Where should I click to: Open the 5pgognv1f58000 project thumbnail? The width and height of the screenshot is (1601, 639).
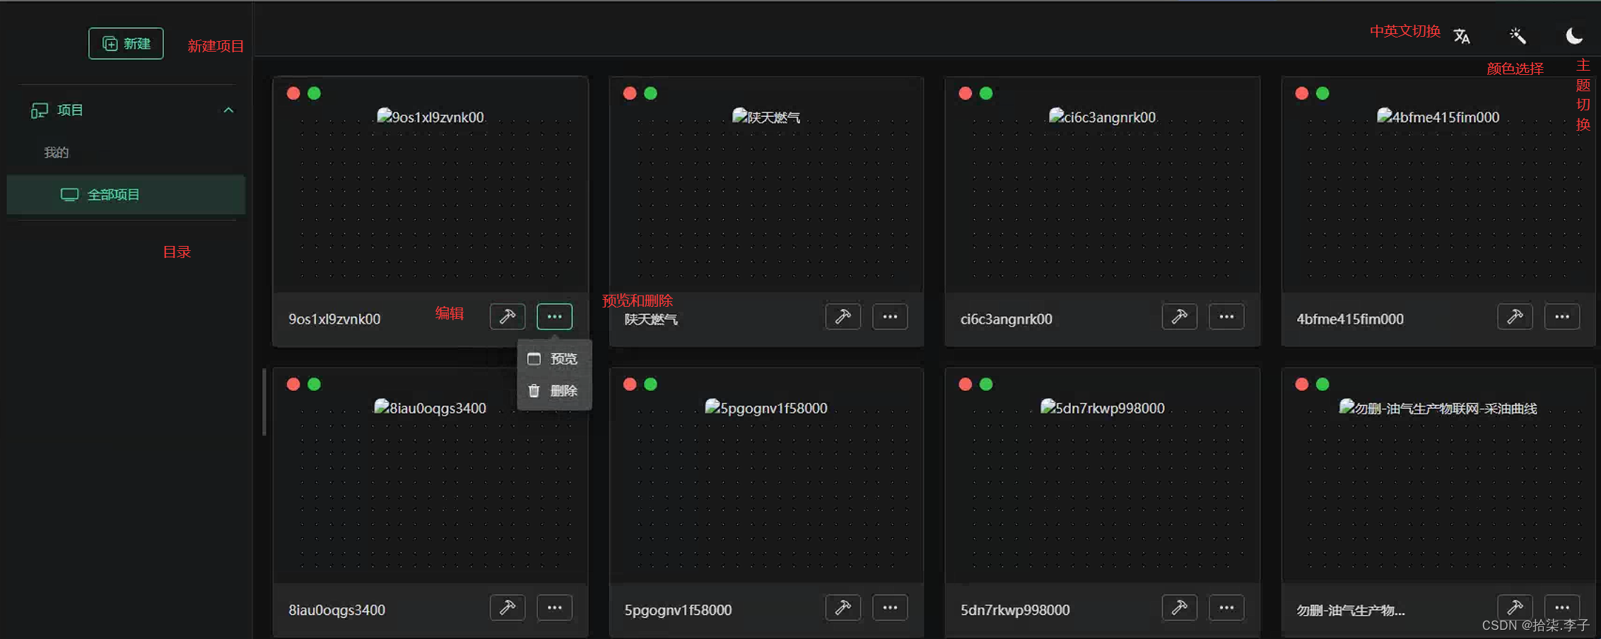[766, 488]
